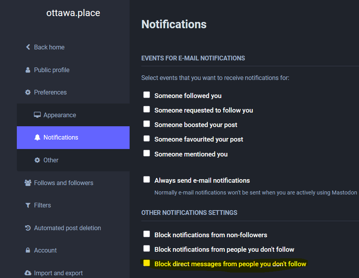359x278 pixels.
Task: Toggle "Always send e-mail notifications" checkbox
Action: (147, 180)
